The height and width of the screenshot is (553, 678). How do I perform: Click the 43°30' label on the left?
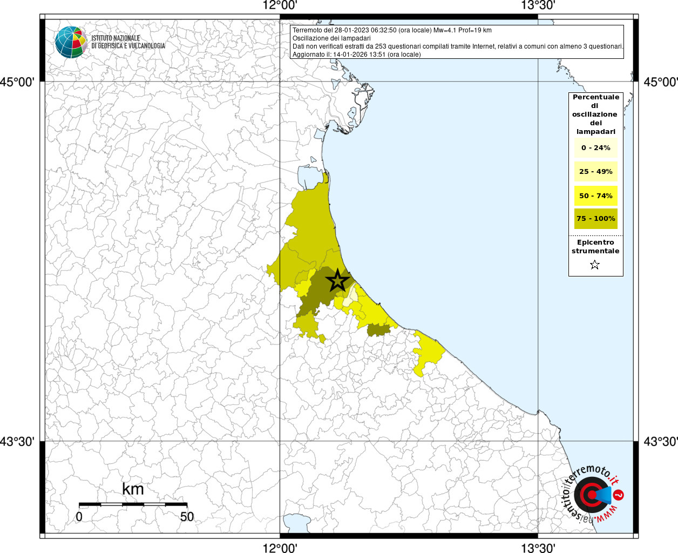18,442
